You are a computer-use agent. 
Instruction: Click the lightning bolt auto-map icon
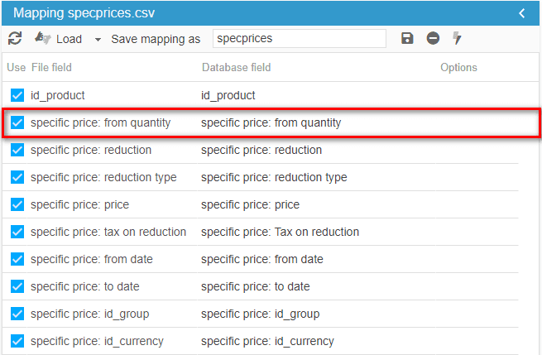click(457, 39)
